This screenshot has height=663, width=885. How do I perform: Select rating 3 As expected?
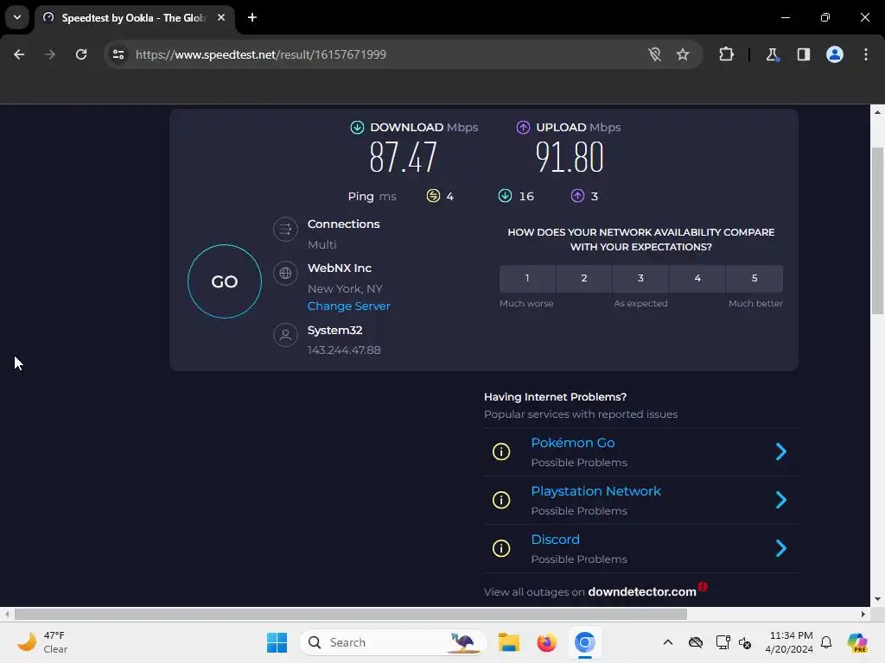tap(640, 279)
